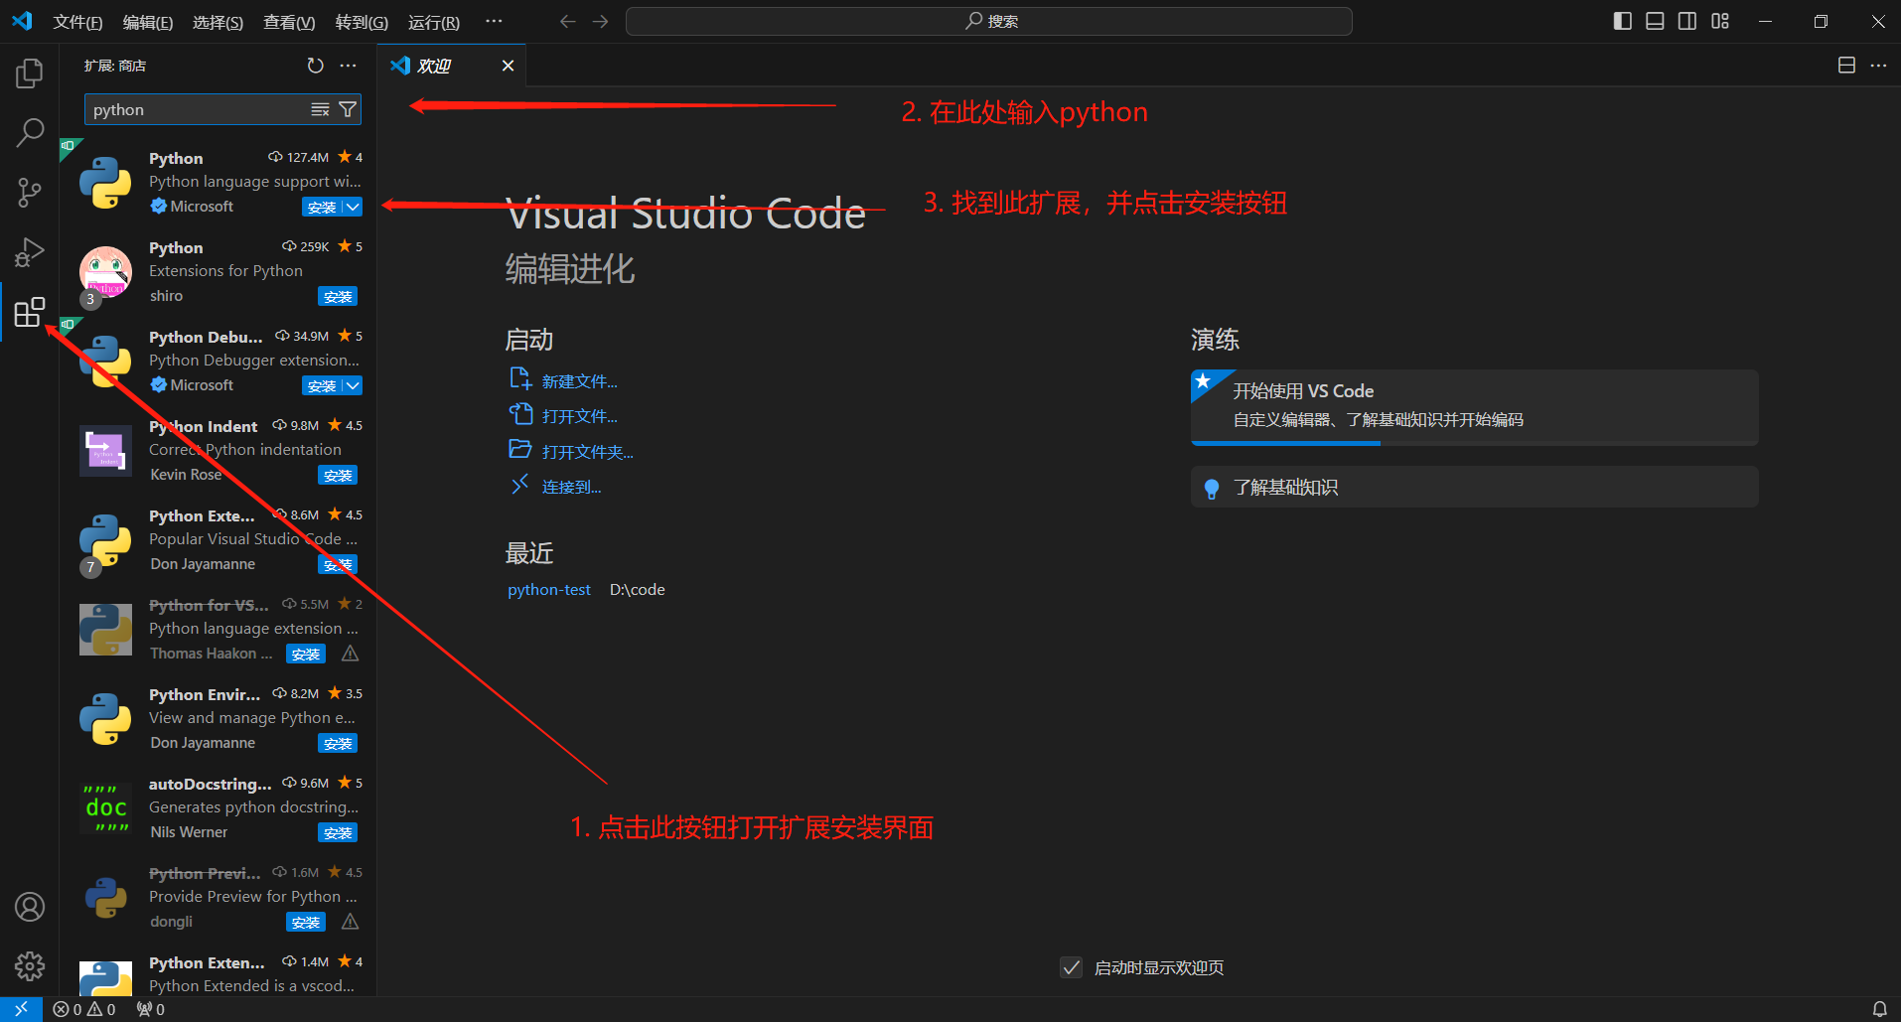The height and width of the screenshot is (1022, 1901).
Task: Open the Selection menu
Action: click(x=218, y=22)
